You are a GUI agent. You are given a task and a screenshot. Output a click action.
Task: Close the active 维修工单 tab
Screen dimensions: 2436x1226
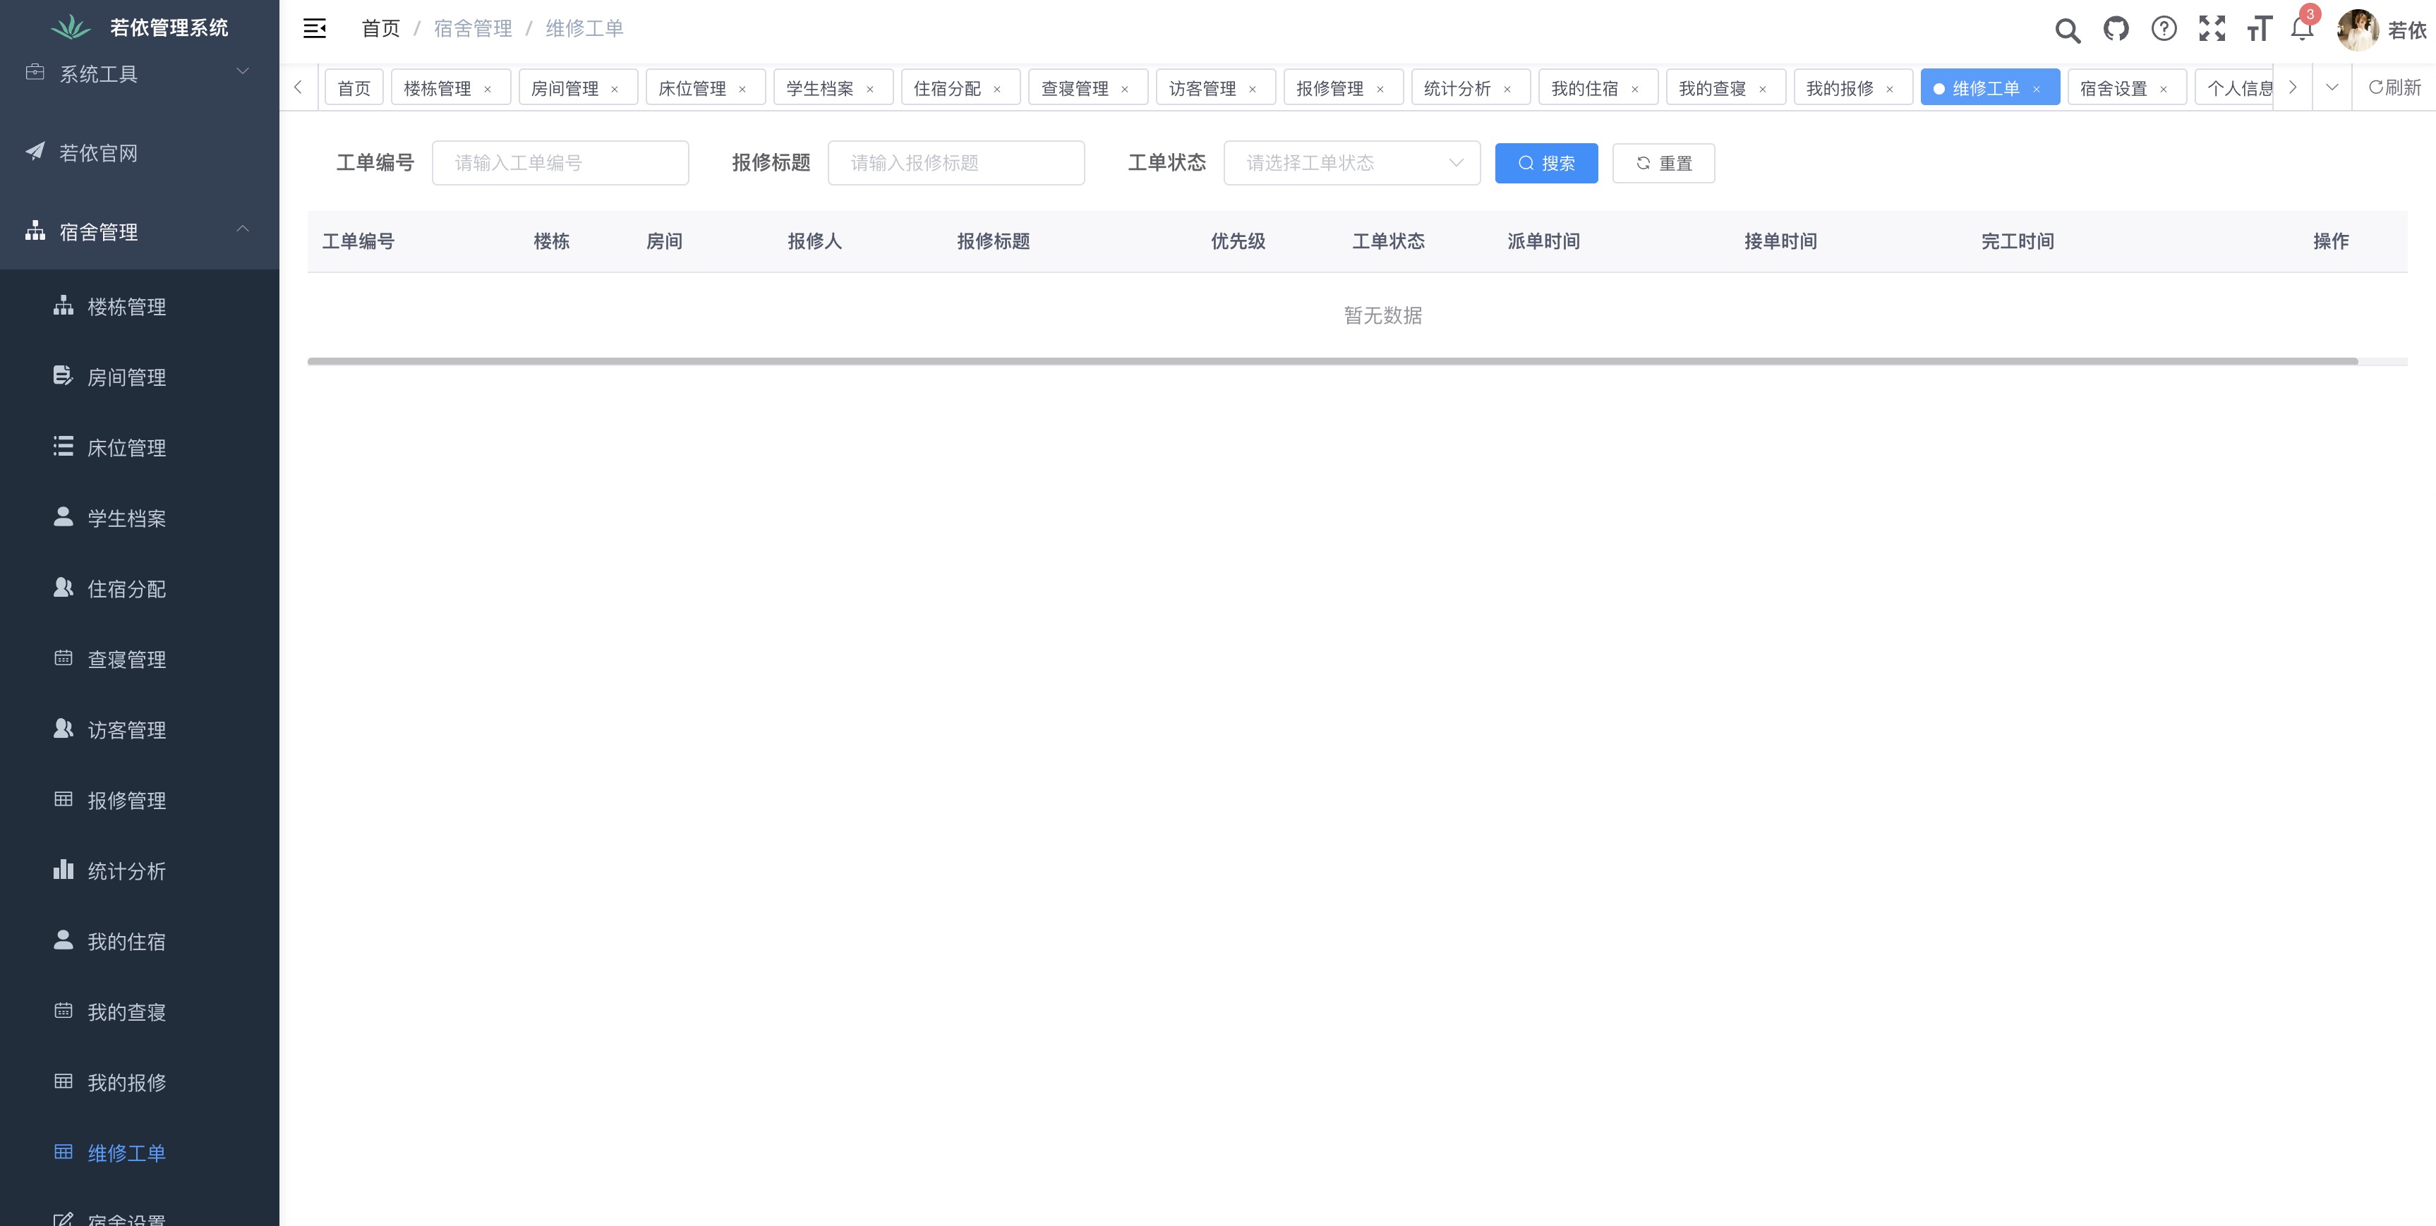[2036, 89]
